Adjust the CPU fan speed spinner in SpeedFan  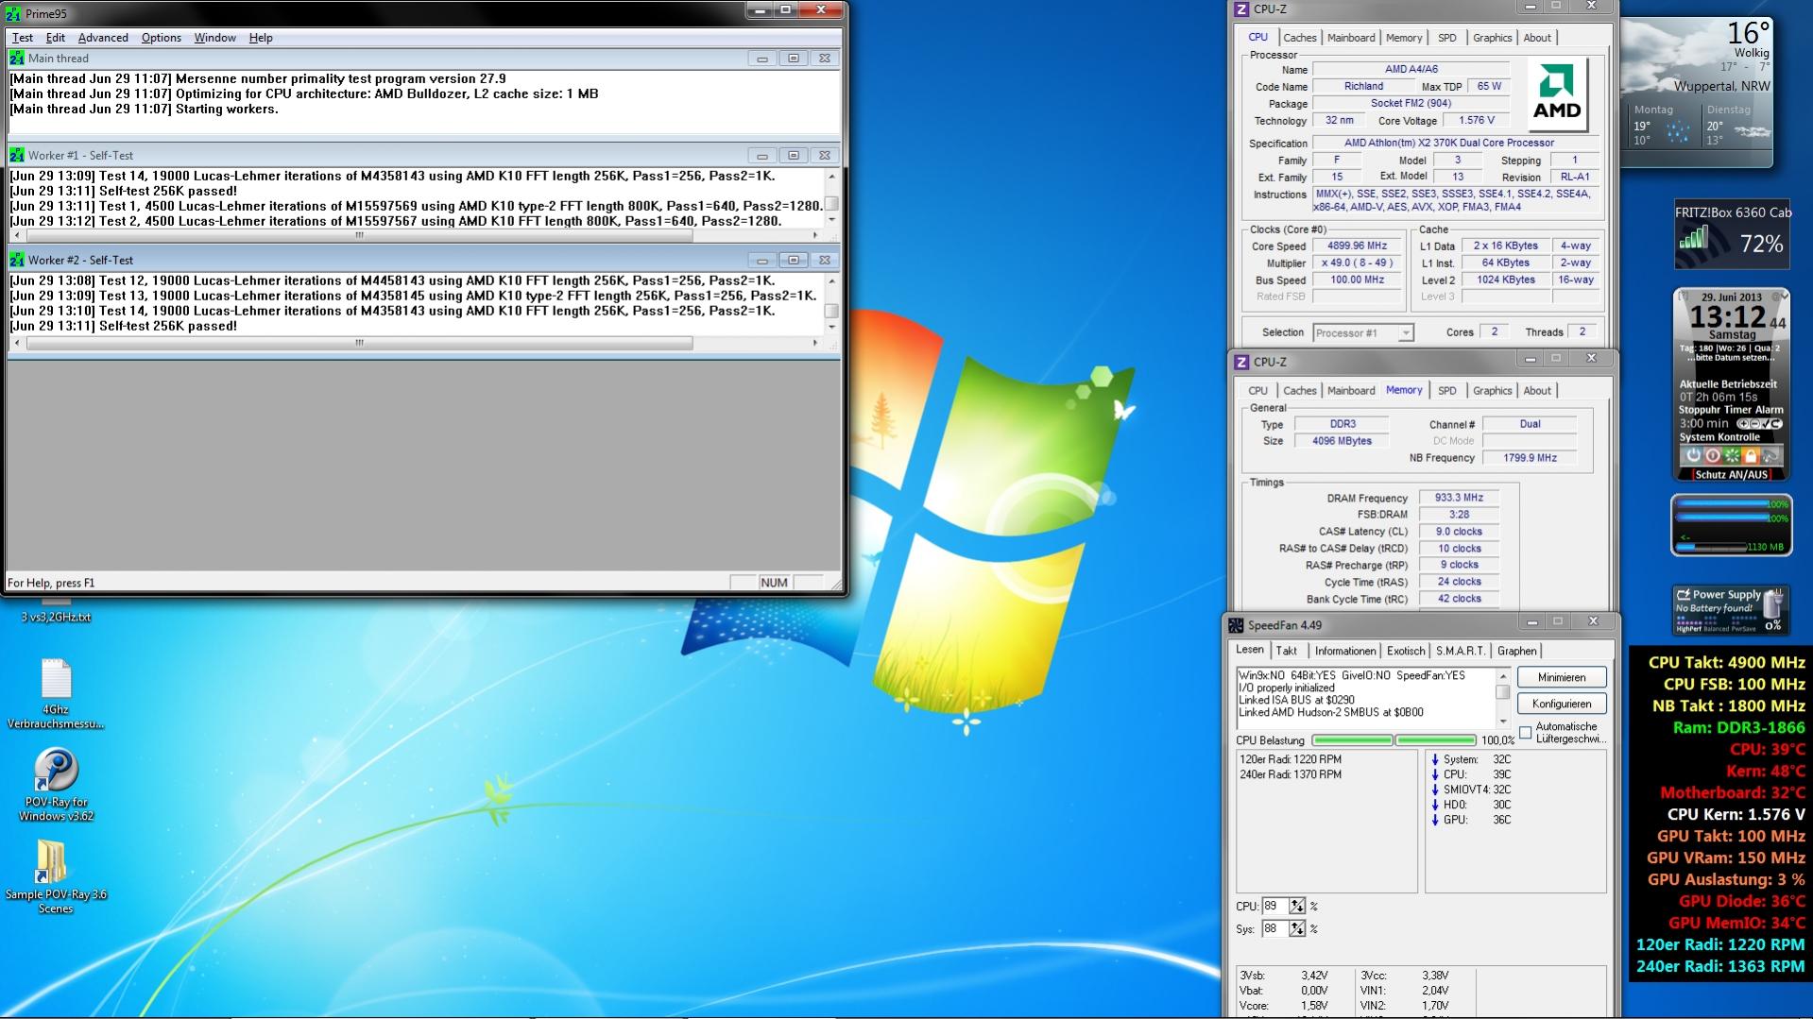(x=1297, y=906)
